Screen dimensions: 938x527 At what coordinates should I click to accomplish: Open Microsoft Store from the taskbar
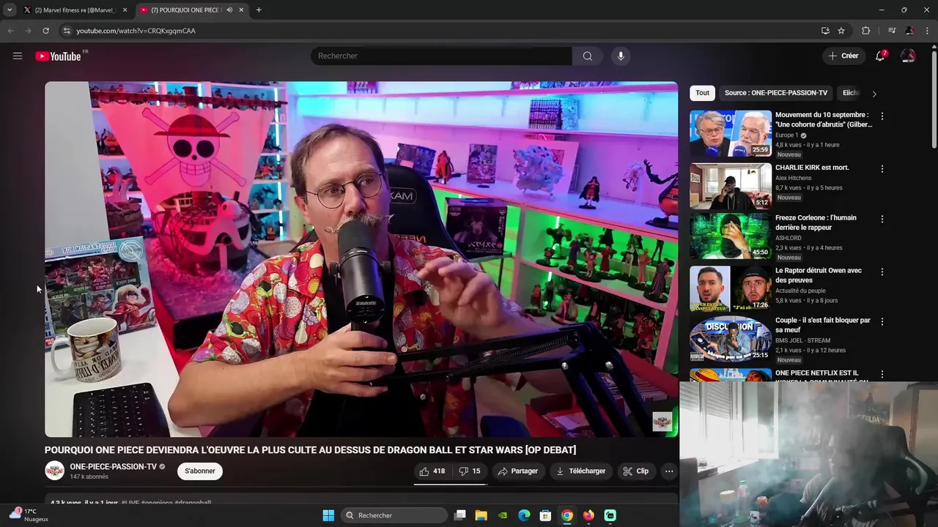[x=545, y=515]
